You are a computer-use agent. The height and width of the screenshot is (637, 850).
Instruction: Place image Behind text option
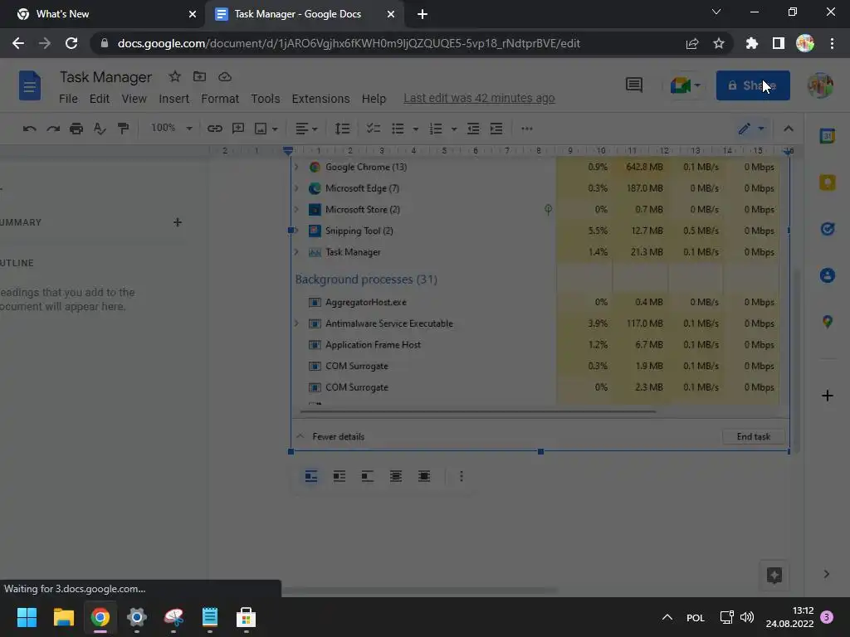click(x=396, y=476)
